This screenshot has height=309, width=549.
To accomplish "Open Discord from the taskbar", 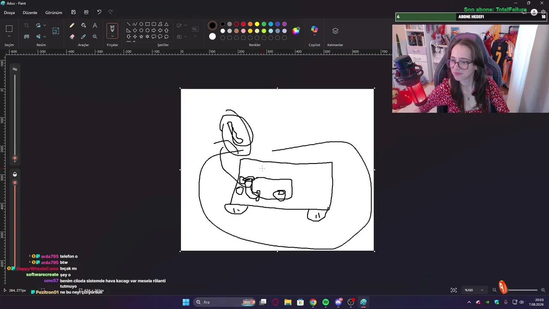I will pyautogui.click(x=338, y=302).
